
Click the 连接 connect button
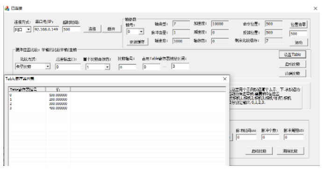[92, 29]
